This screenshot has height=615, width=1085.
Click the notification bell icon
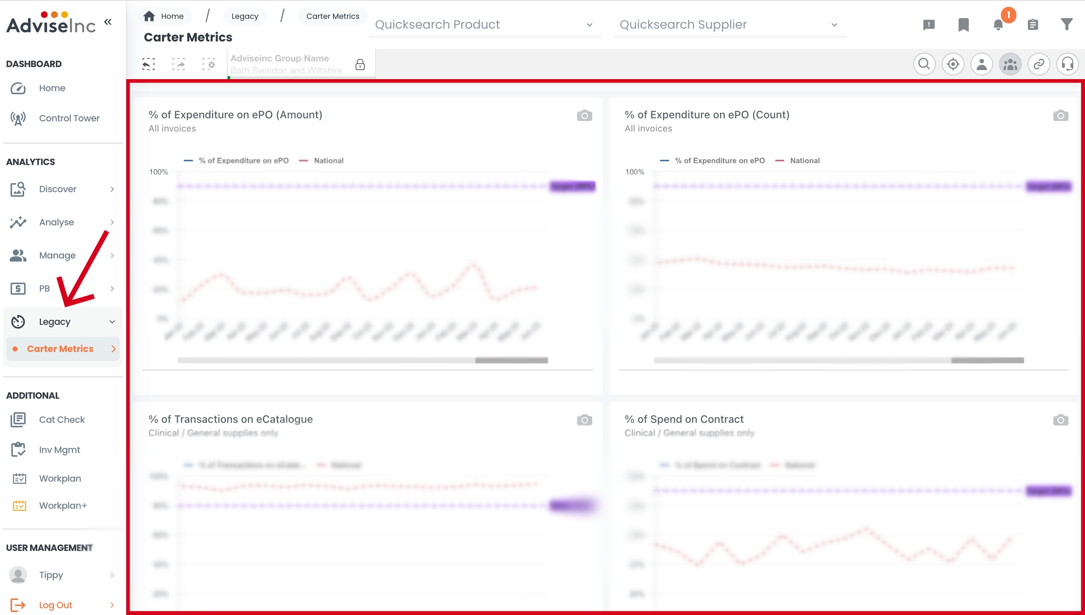coord(998,24)
